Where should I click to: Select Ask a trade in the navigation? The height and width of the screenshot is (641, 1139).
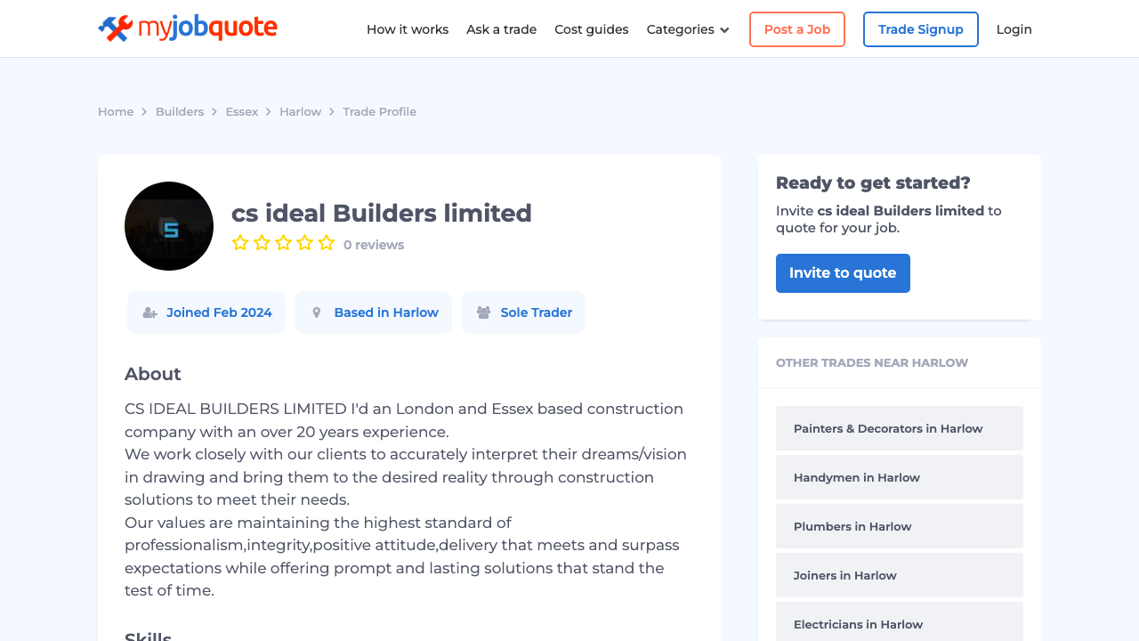pos(502,29)
